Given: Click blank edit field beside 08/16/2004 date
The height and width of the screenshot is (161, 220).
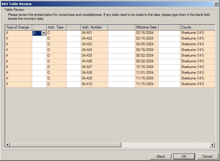Looking at the screenshot, I should 169,50.
